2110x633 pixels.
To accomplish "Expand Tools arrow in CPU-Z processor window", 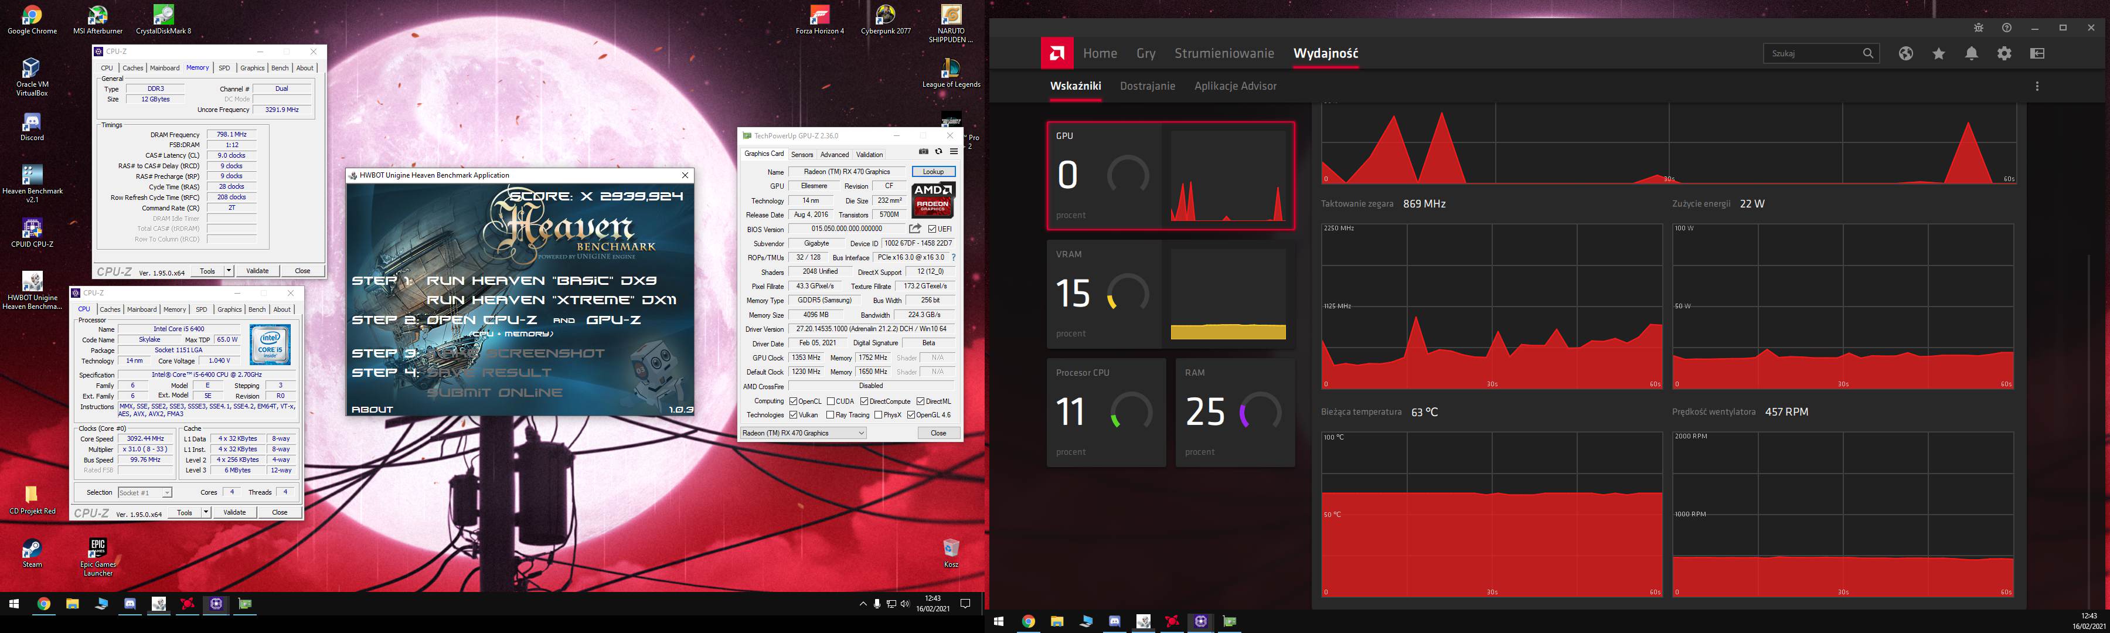I will [x=206, y=512].
